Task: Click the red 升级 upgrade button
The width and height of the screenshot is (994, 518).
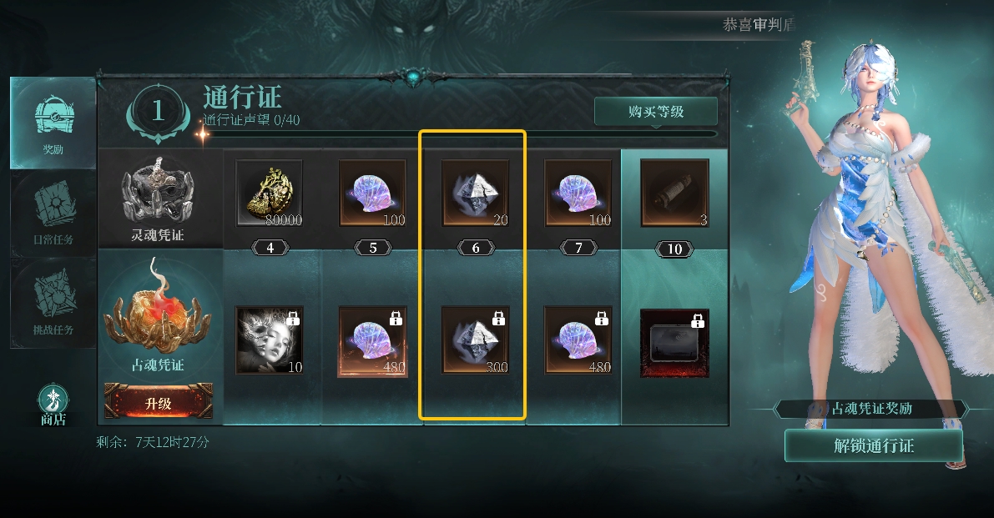Action: coord(159,402)
